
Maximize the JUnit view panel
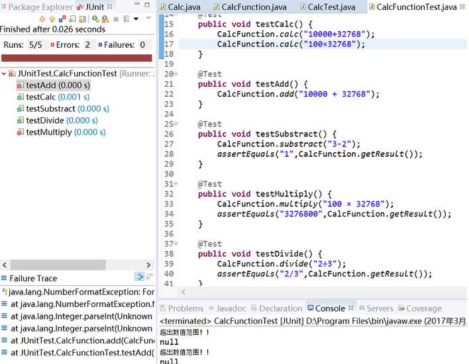147,5
